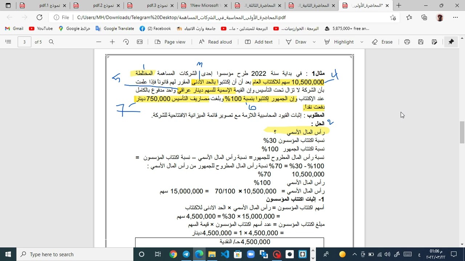Open the (2) Facebook bookmark
465x261 pixels.
pyautogui.click(x=155, y=29)
